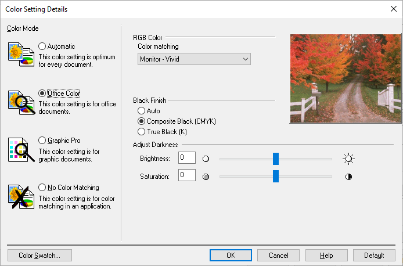Image resolution: width=403 pixels, height=266 pixels.
Task: Click the brightness increase sun icon
Action: point(348,159)
